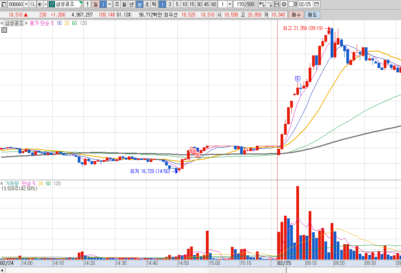
Task: Select the 일 (daily) chart period
Action: click(x=95, y=4)
